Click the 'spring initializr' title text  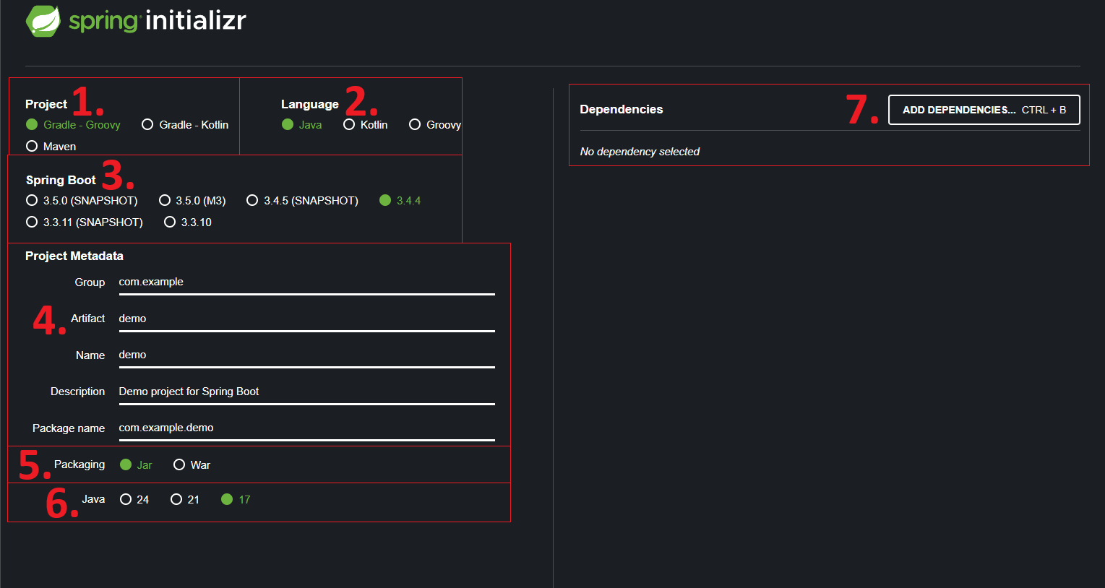click(x=157, y=20)
